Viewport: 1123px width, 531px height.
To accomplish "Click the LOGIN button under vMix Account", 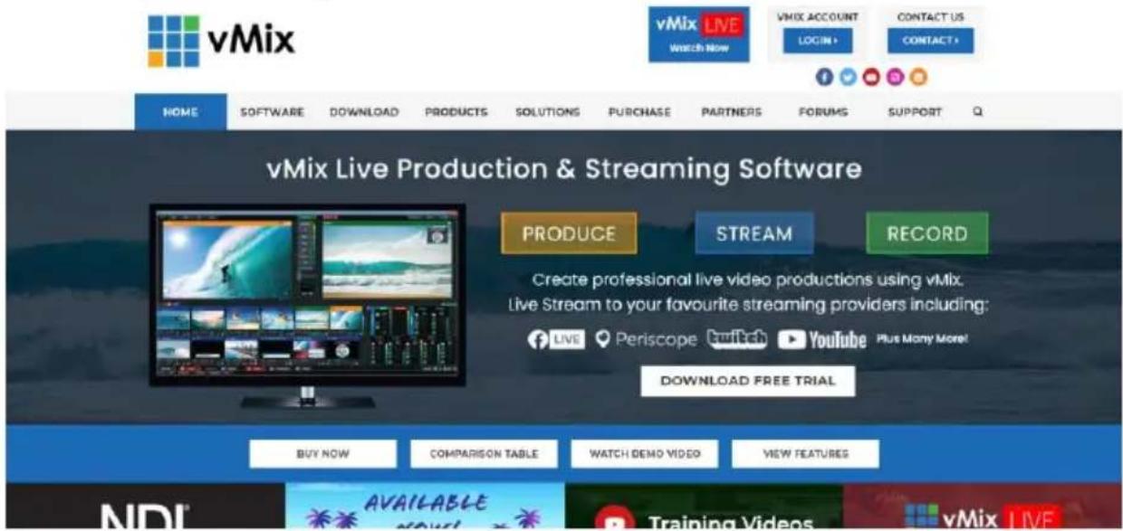I will [818, 41].
